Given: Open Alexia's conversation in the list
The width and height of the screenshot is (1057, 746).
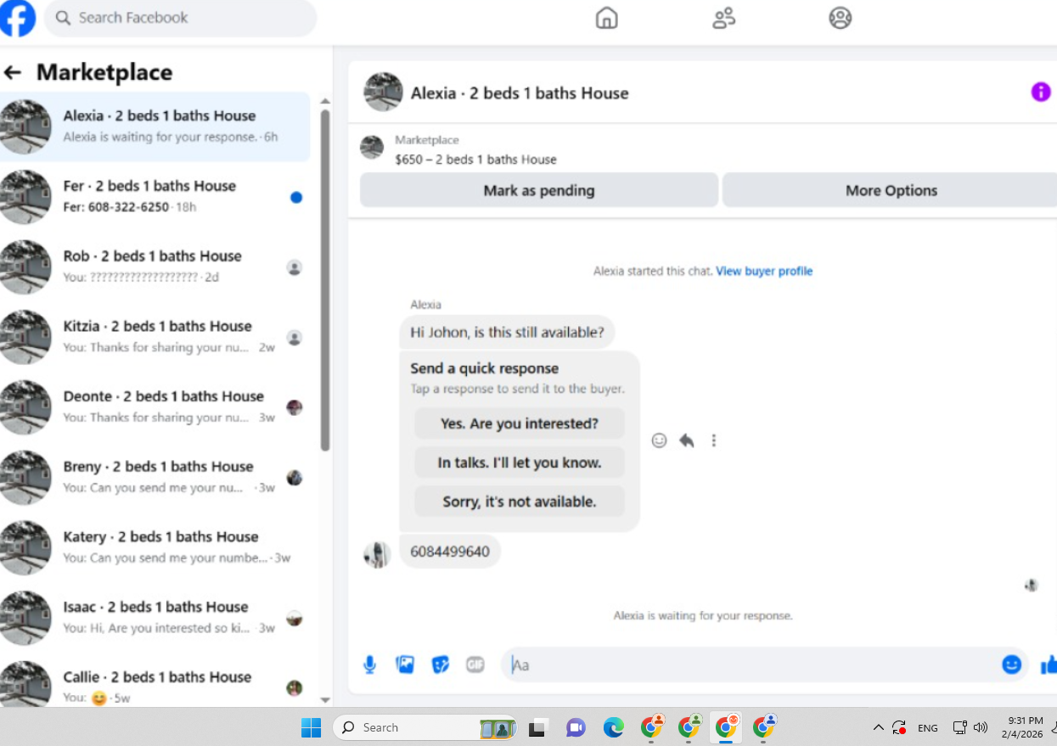Looking at the screenshot, I should pyautogui.click(x=155, y=126).
